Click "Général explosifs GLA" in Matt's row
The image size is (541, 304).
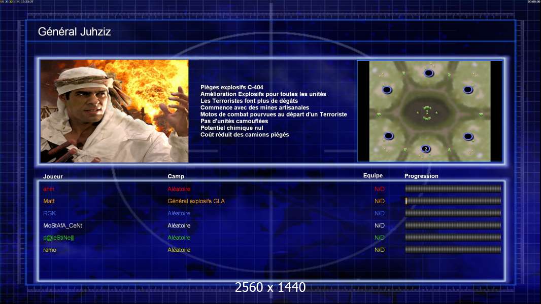click(x=196, y=201)
